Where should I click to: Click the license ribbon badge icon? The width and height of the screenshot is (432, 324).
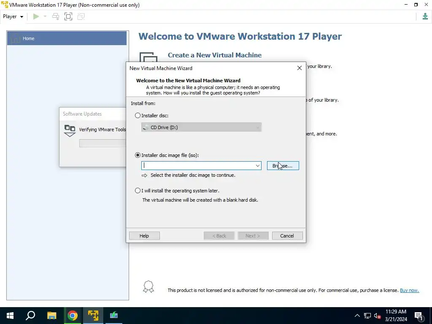pos(148,287)
